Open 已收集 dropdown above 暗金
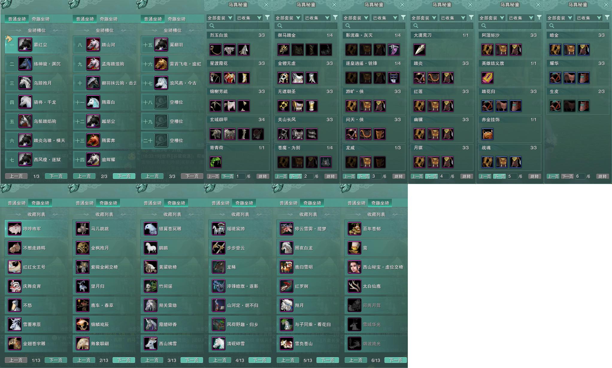 pos(589,18)
